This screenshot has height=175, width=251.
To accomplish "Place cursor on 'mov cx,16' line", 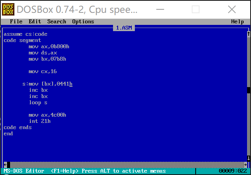I will (x=43, y=72).
